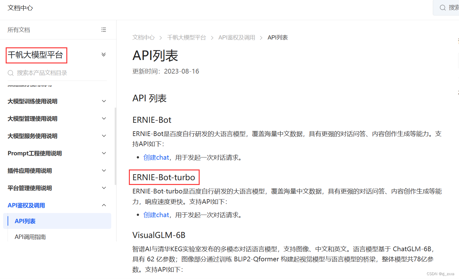This screenshot has height=279, width=459.
Task: Click the API 列表 section heading
Action: pos(149,98)
